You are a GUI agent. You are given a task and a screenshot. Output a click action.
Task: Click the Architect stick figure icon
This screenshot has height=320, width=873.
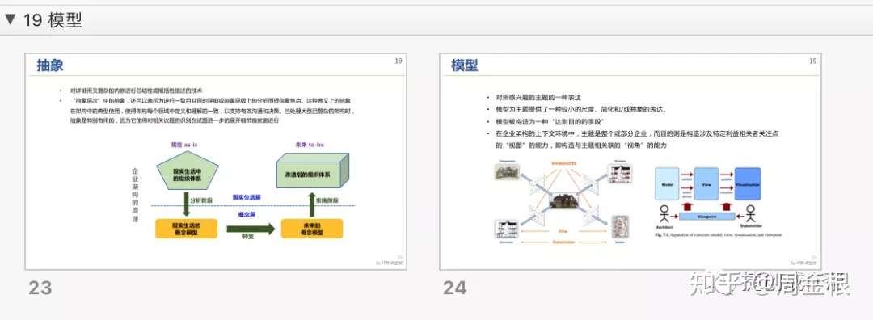tap(664, 214)
